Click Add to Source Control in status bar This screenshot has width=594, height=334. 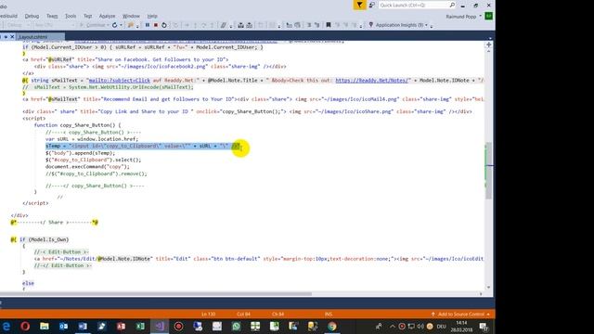coord(460,315)
